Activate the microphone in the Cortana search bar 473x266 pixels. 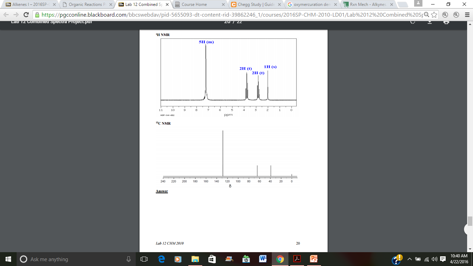coord(128,259)
